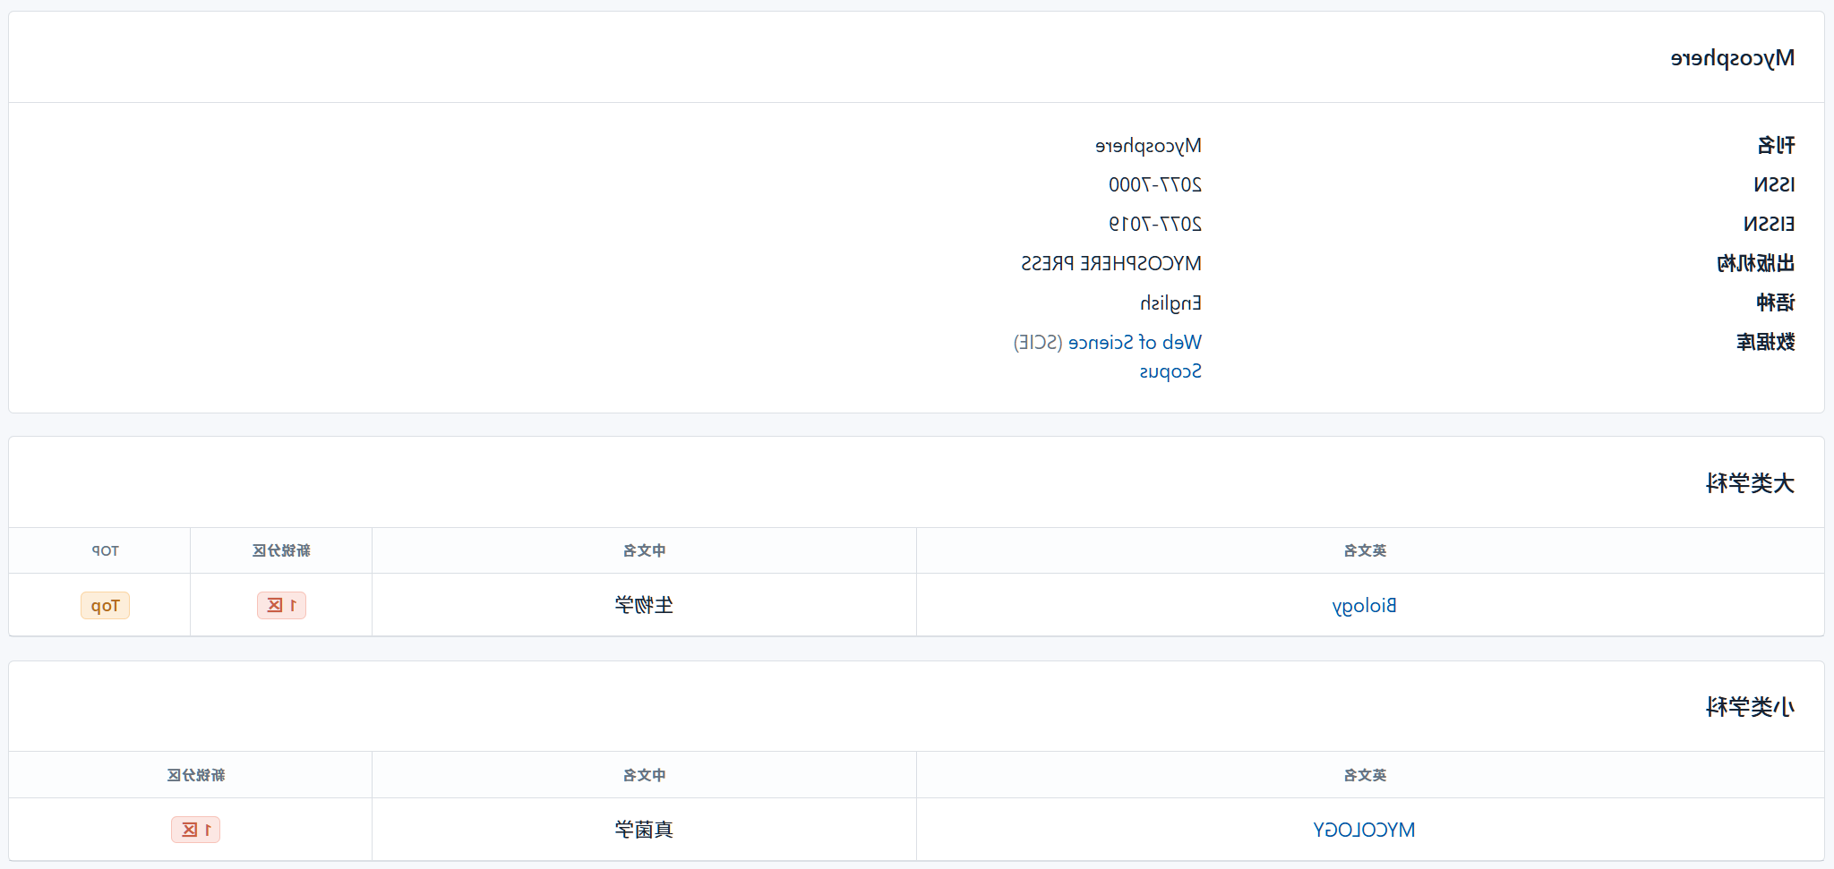
Task: Open the Web of Science link
Action: 1135,342
